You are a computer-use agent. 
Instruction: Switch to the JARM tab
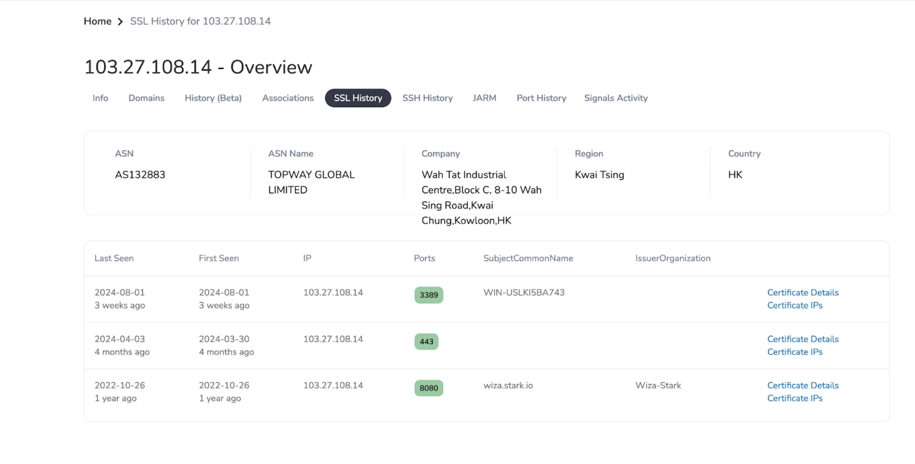click(x=484, y=98)
